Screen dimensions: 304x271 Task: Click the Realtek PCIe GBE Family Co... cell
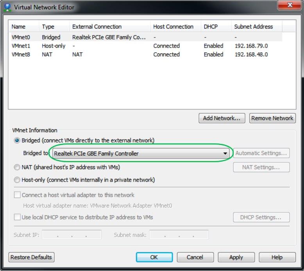109,37
